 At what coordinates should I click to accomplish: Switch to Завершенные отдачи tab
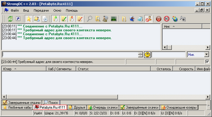click(x=21, y=102)
